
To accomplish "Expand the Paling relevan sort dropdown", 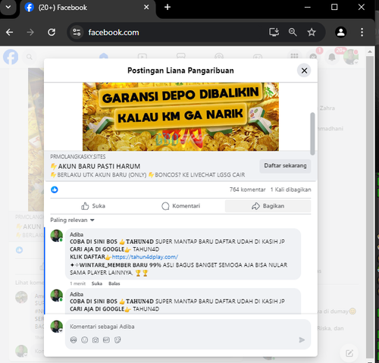I will click(x=72, y=220).
